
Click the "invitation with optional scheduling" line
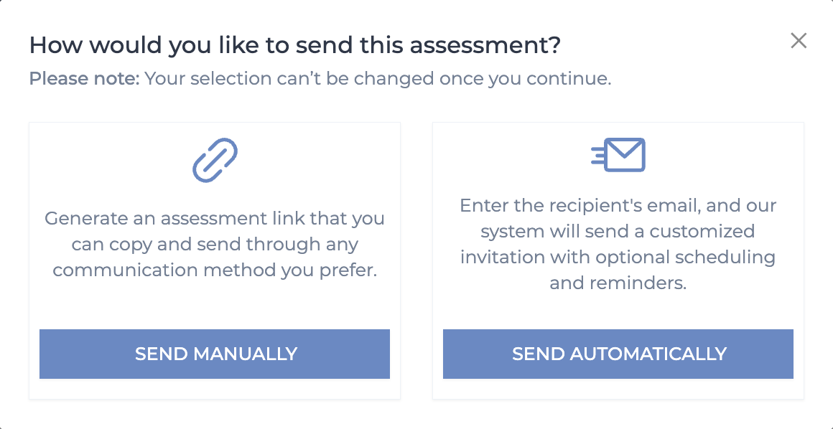click(x=618, y=257)
